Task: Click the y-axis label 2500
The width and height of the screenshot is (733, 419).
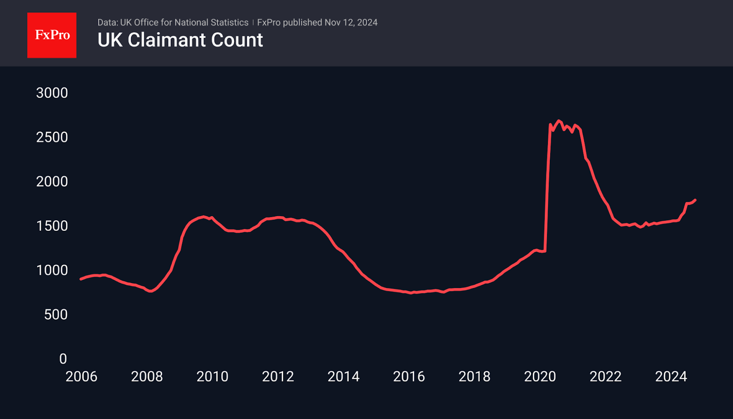Action: click(52, 137)
